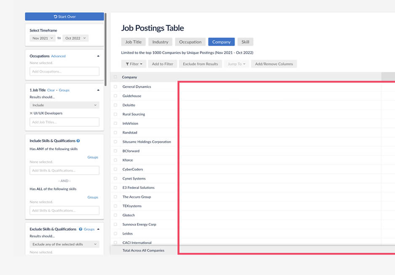Click the TEKsystems company name
Viewport: 395px width, 275px height.
click(132, 206)
